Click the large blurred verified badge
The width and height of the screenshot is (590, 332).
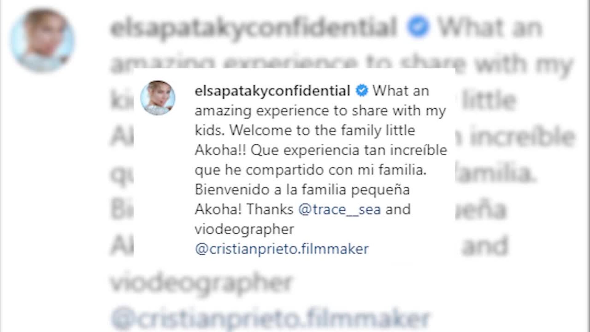(418, 27)
